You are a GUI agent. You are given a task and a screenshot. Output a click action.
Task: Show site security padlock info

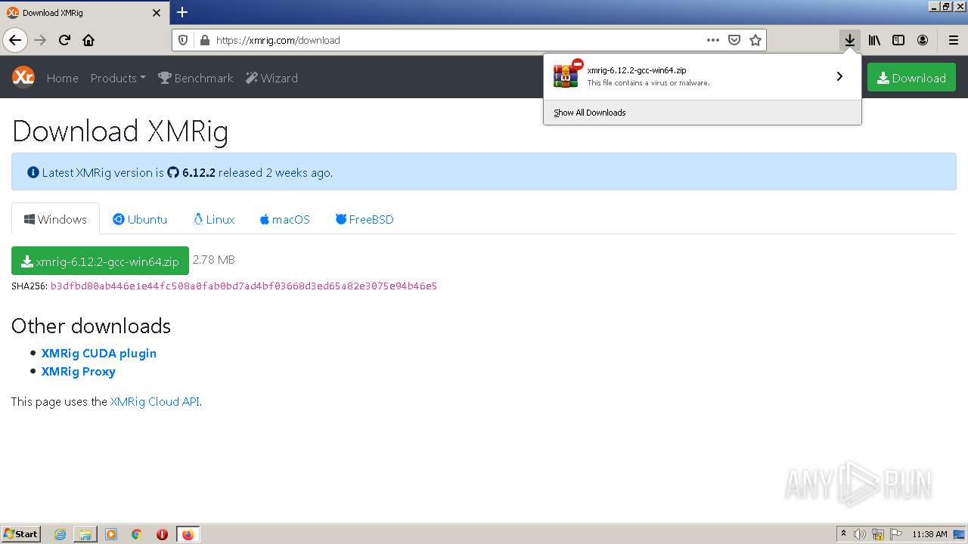point(203,40)
